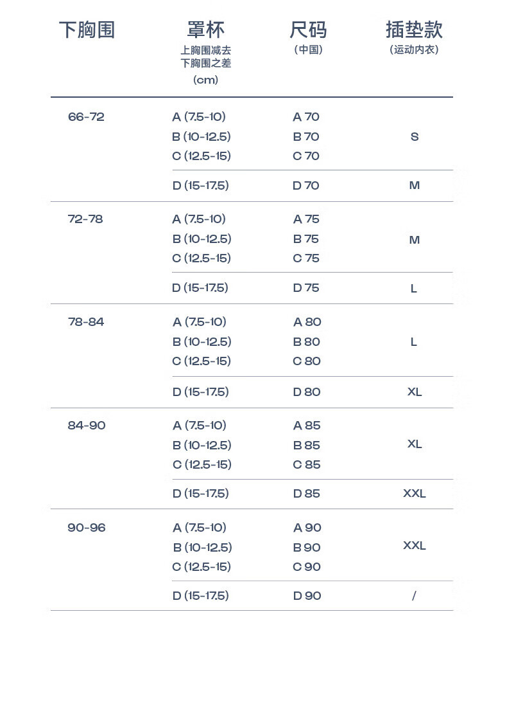Viewport: 507px width, 704px height.
Task: Click size A 70 cell
Action: click(306, 117)
